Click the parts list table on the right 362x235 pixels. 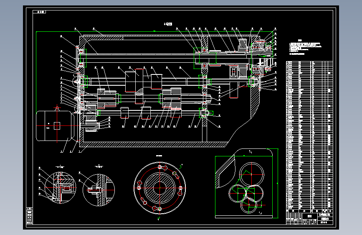coord(309,137)
